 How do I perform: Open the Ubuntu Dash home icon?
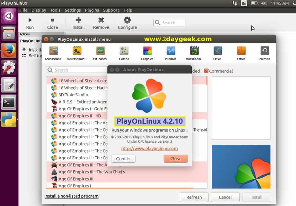(x=9, y=16)
